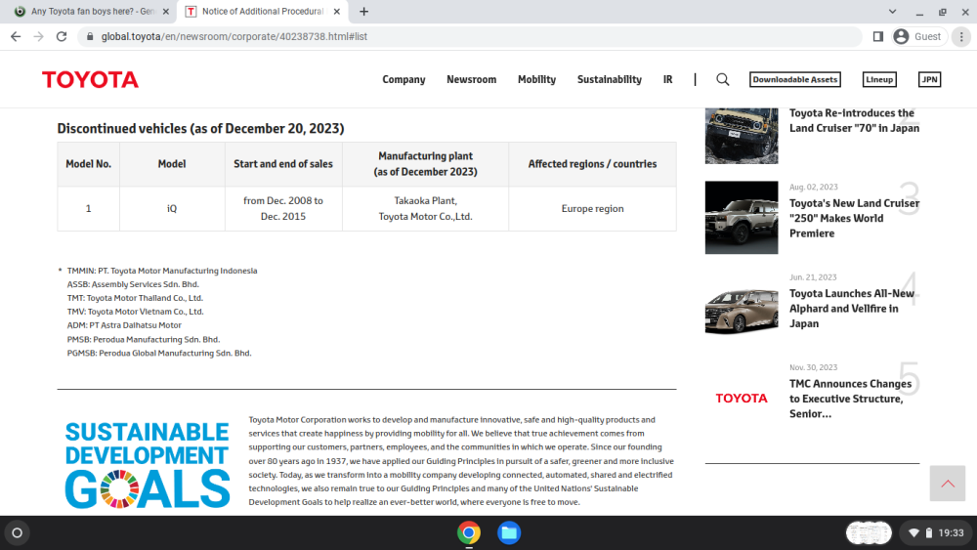Click the Land Cruiser 250 thumbnail image
The image size is (977, 550).
[x=742, y=218]
